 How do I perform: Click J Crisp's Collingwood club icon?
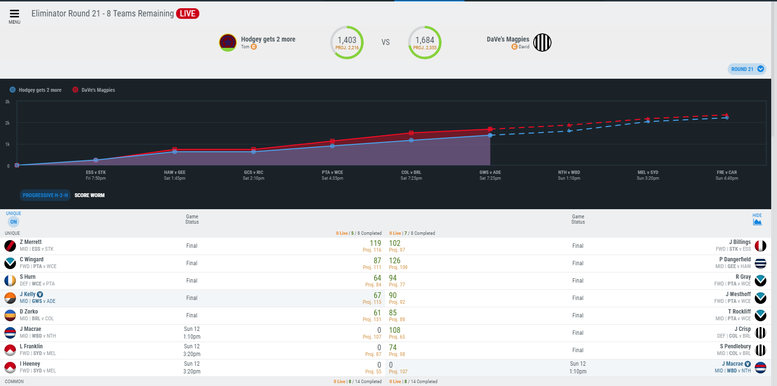761,333
